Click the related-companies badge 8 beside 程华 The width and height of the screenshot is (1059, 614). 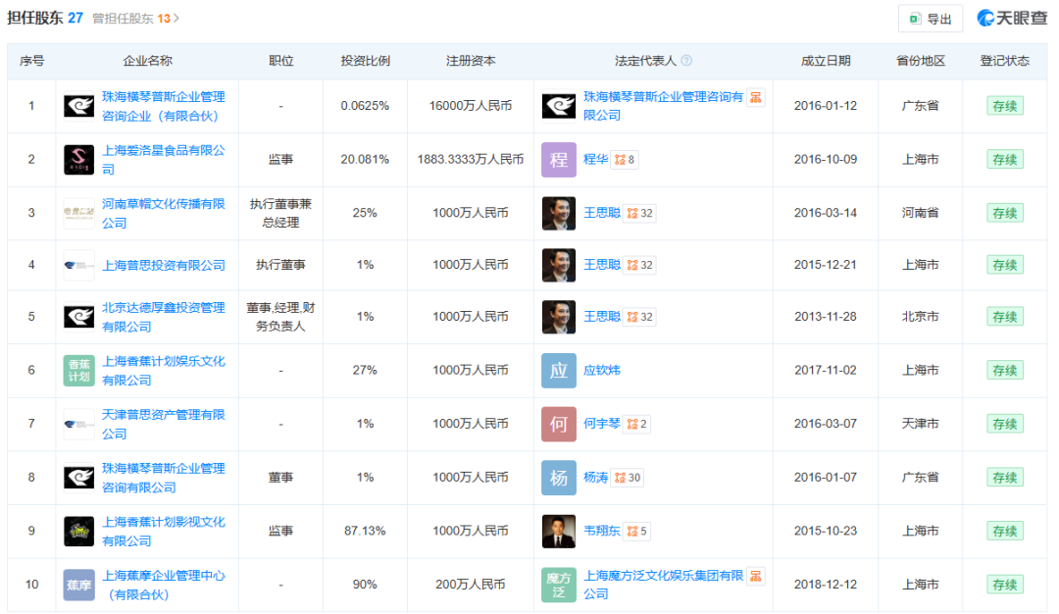tap(625, 160)
